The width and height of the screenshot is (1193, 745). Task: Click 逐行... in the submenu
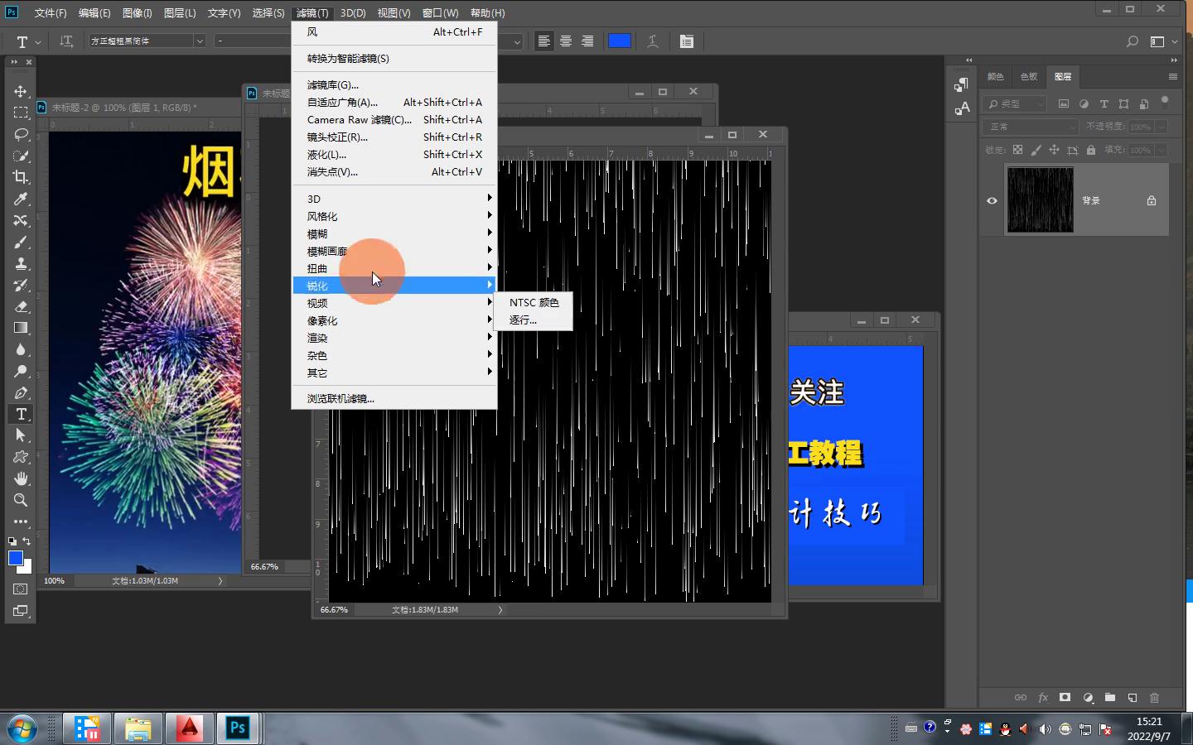point(523,320)
